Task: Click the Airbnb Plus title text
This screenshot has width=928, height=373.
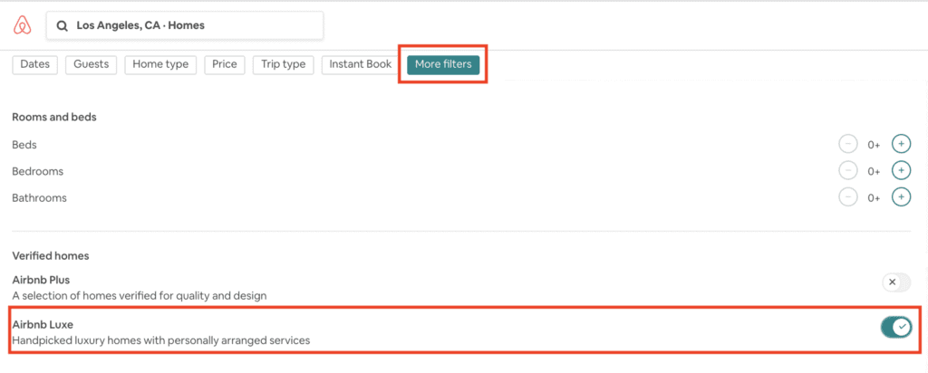Action: (41, 280)
